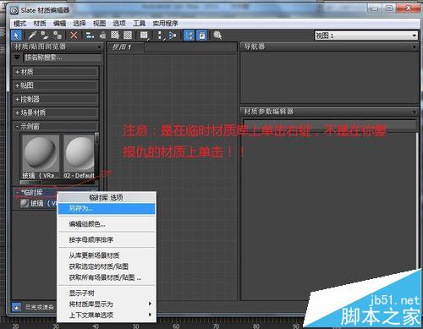Toggle the Material/Map Browser panel button
423x329 pixels.
pyautogui.click(x=190, y=36)
